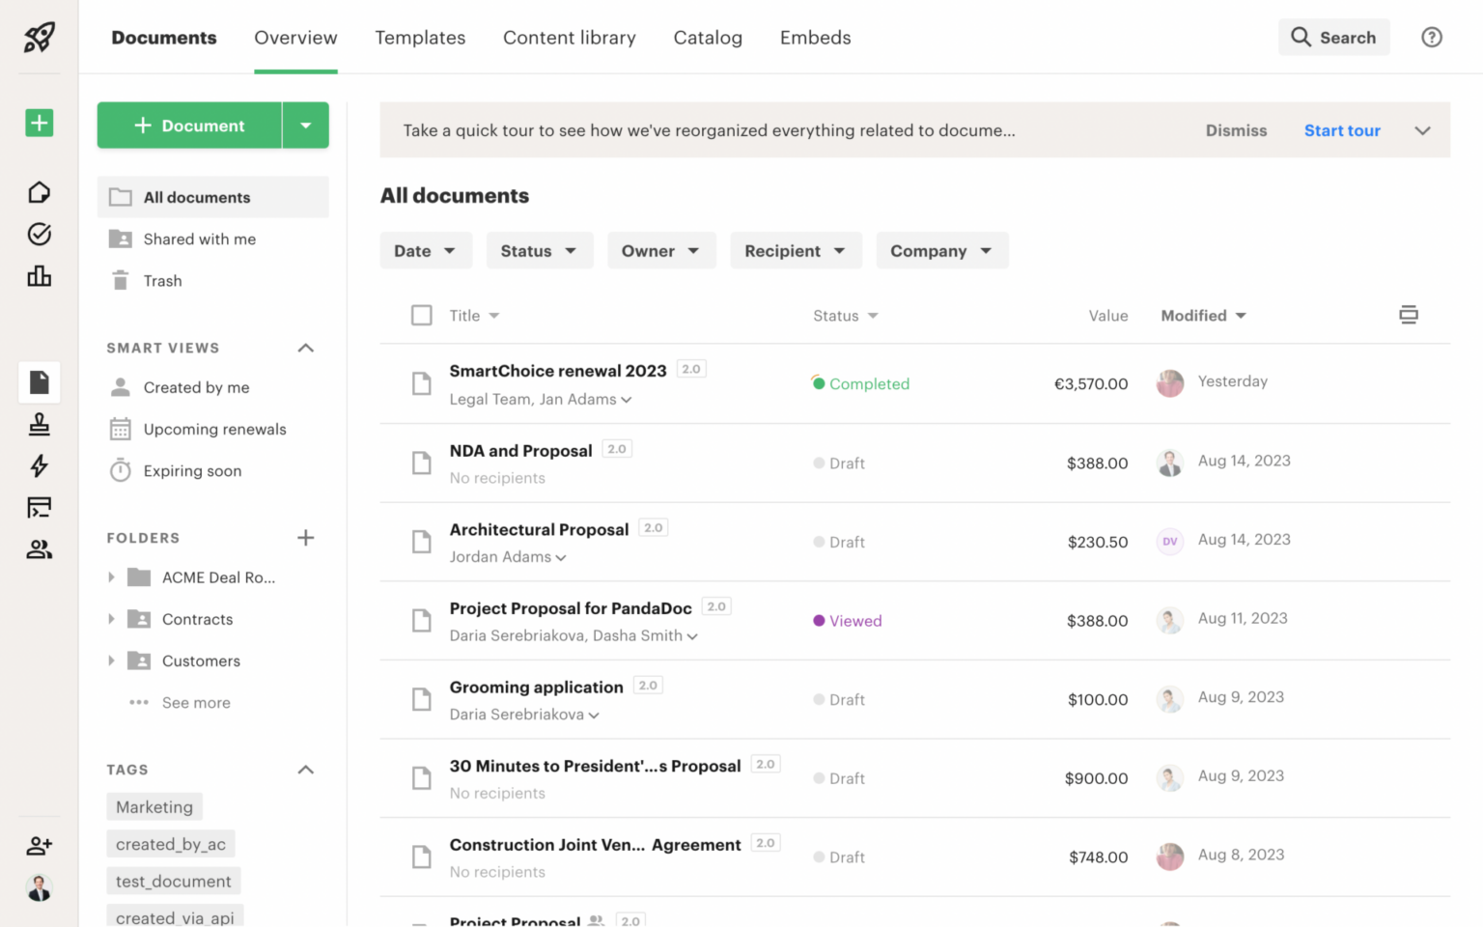The width and height of the screenshot is (1483, 927).
Task: Open the workflow automations lightning icon
Action: click(x=39, y=465)
